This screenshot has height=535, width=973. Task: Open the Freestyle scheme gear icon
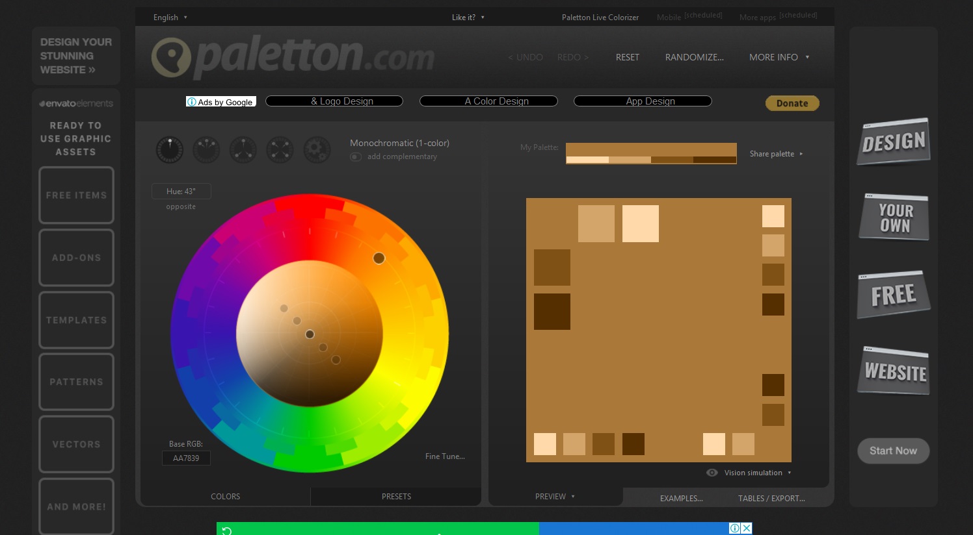click(317, 149)
